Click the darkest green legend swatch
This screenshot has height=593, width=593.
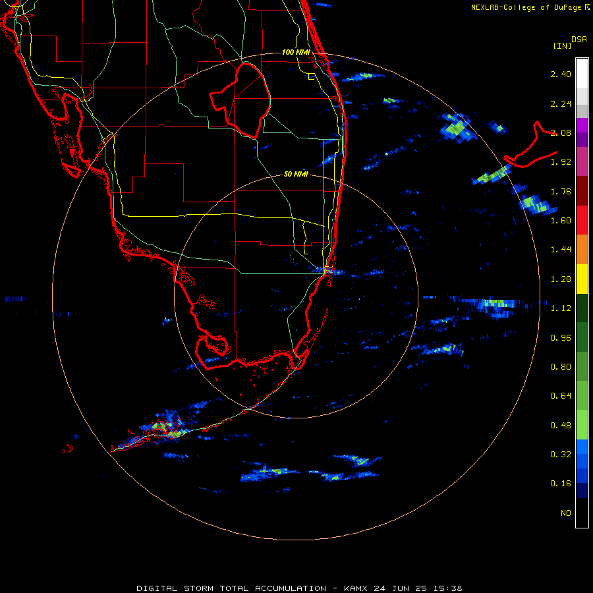(x=582, y=308)
